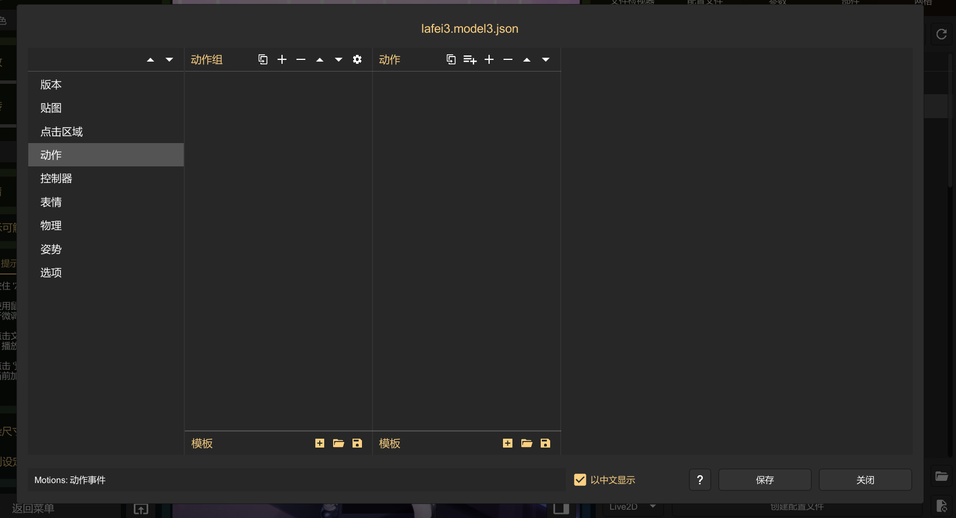The height and width of the screenshot is (518, 956).
Task: Open template folder under 动作组 panel
Action: pos(339,443)
